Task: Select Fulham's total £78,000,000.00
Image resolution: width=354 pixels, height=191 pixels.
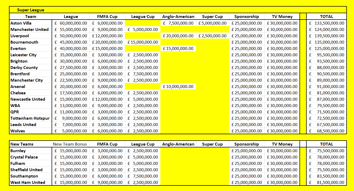Action: click(326, 163)
